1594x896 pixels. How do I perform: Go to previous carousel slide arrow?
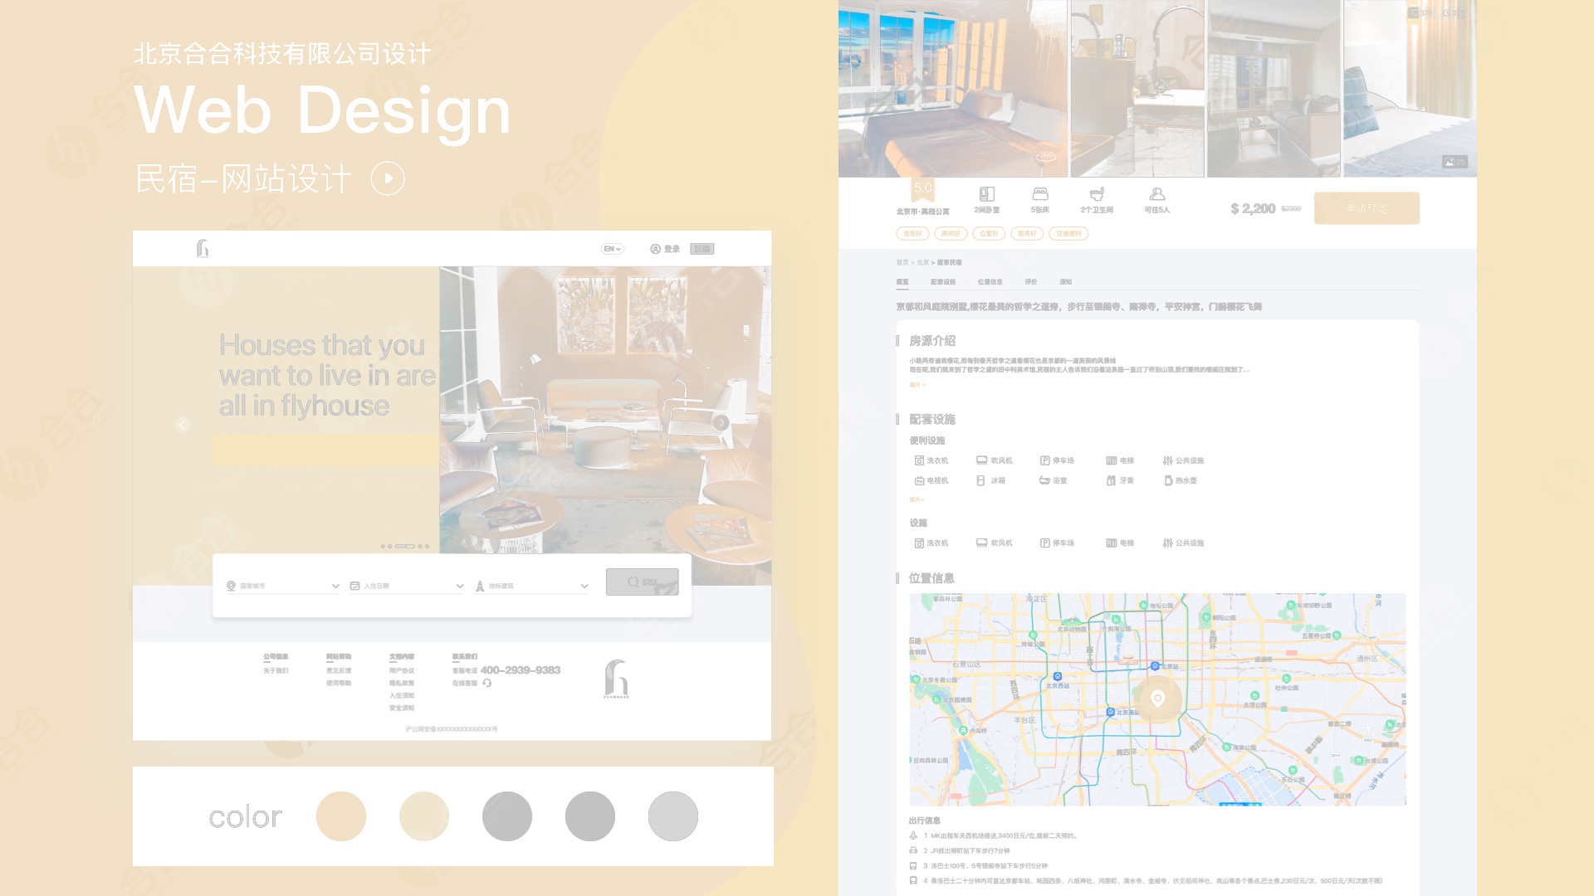click(x=183, y=425)
